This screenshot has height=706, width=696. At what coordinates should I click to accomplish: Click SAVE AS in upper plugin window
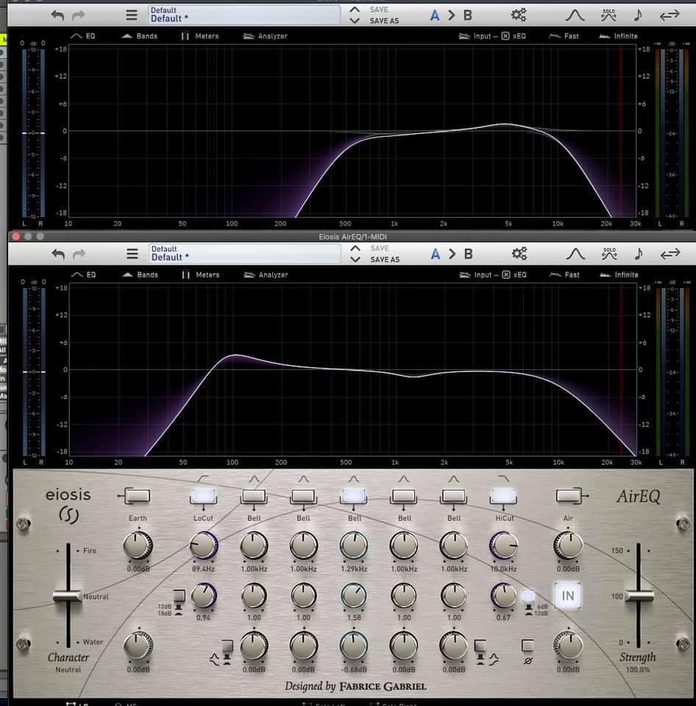point(384,21)
